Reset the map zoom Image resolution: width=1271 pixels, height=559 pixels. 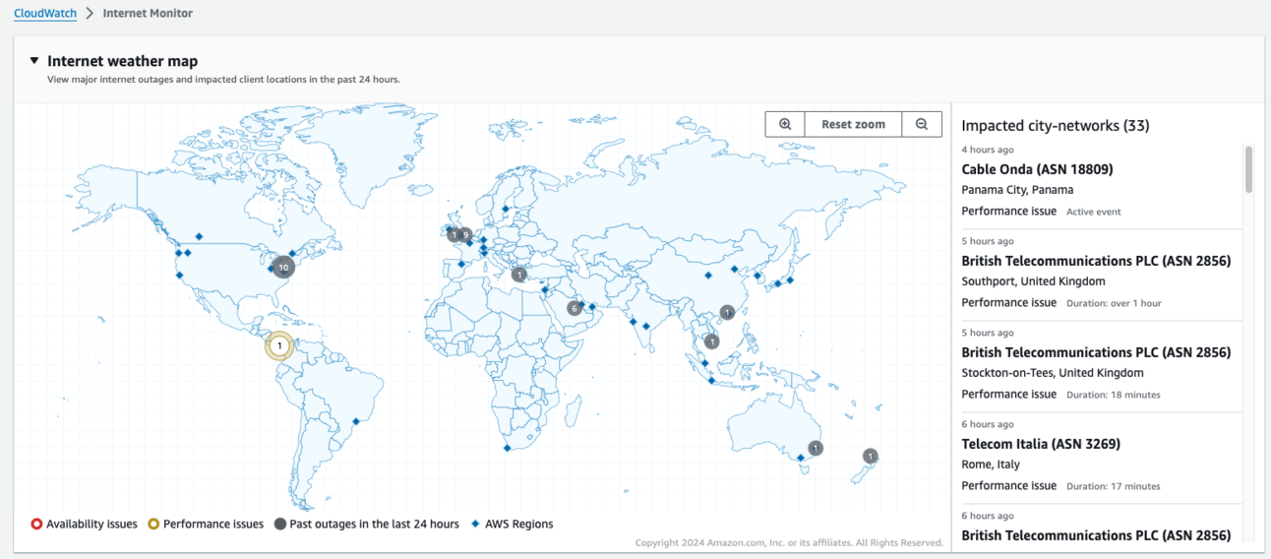click(x=853, y=124)
